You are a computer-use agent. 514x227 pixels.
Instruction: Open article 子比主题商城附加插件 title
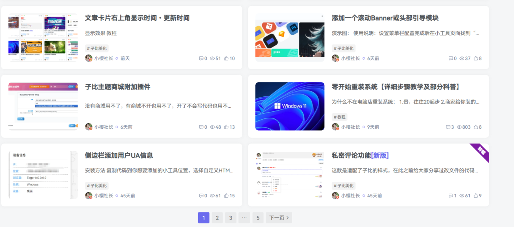117,87
